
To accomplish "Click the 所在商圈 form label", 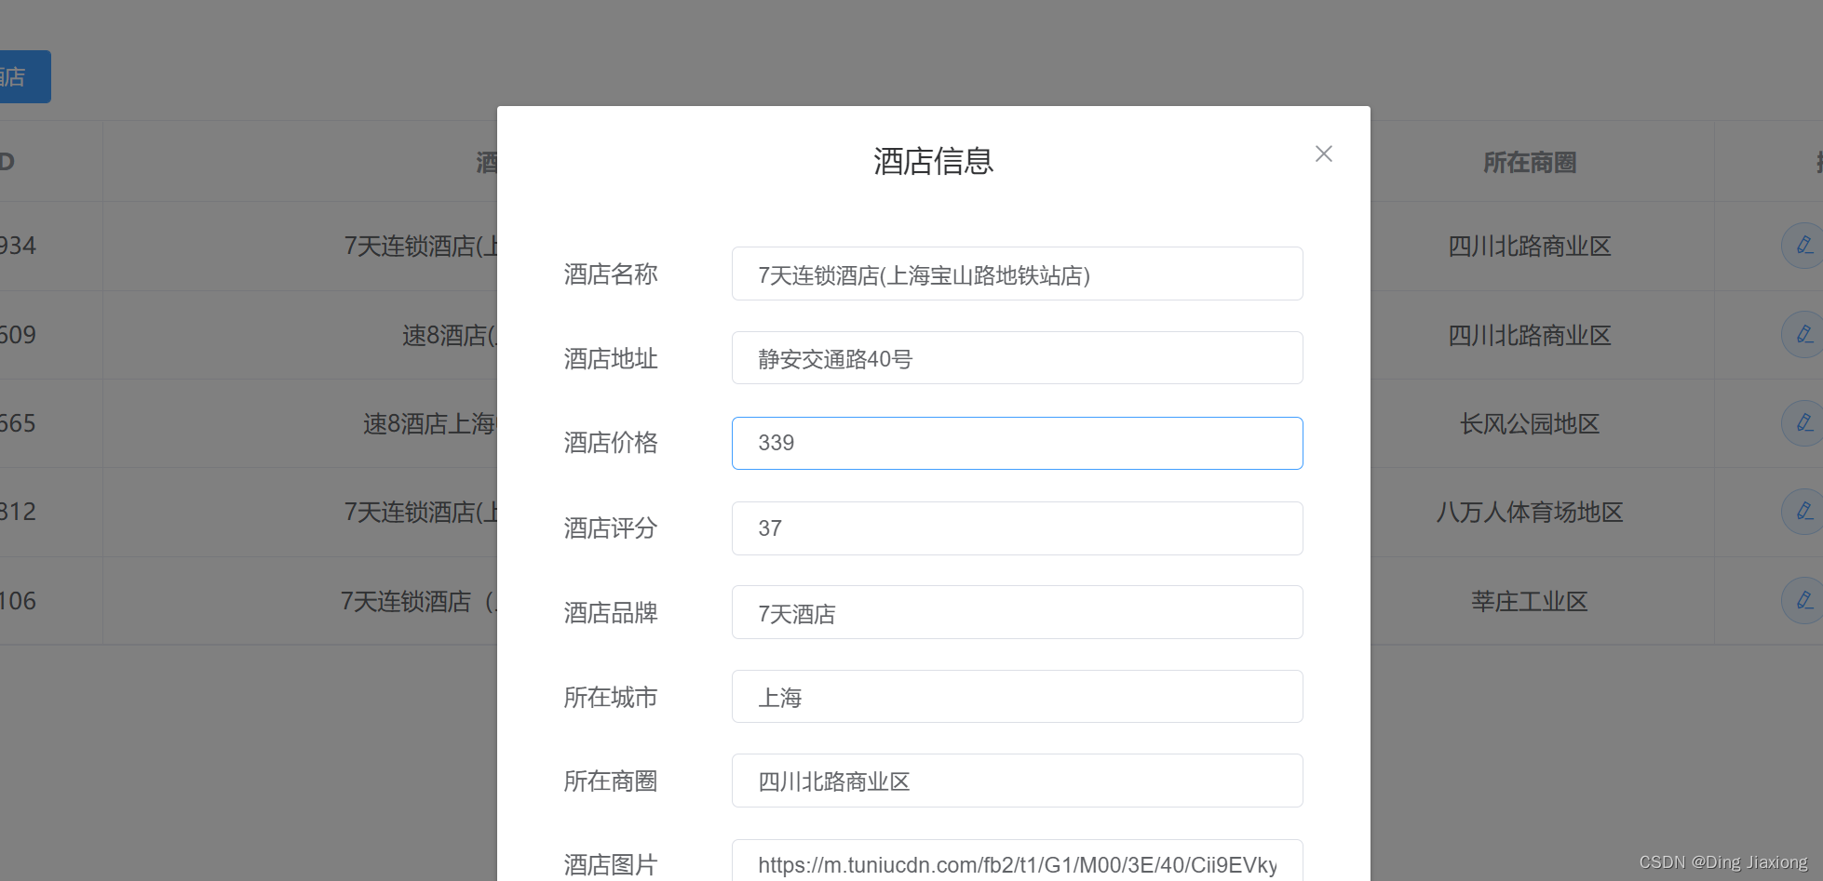I will (611, 781).
